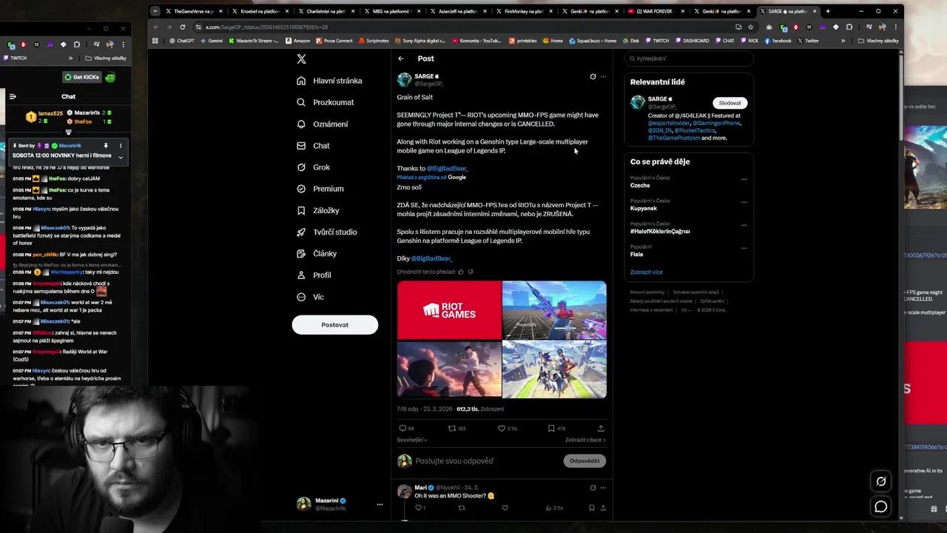The image size is (947, 533).
Task: Open Prozkoumat in the X sidebar
Action: click(326, 102)
